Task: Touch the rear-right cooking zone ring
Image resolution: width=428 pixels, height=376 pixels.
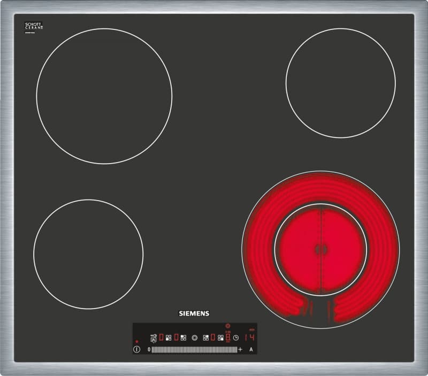Action: [x=341, y=83]
